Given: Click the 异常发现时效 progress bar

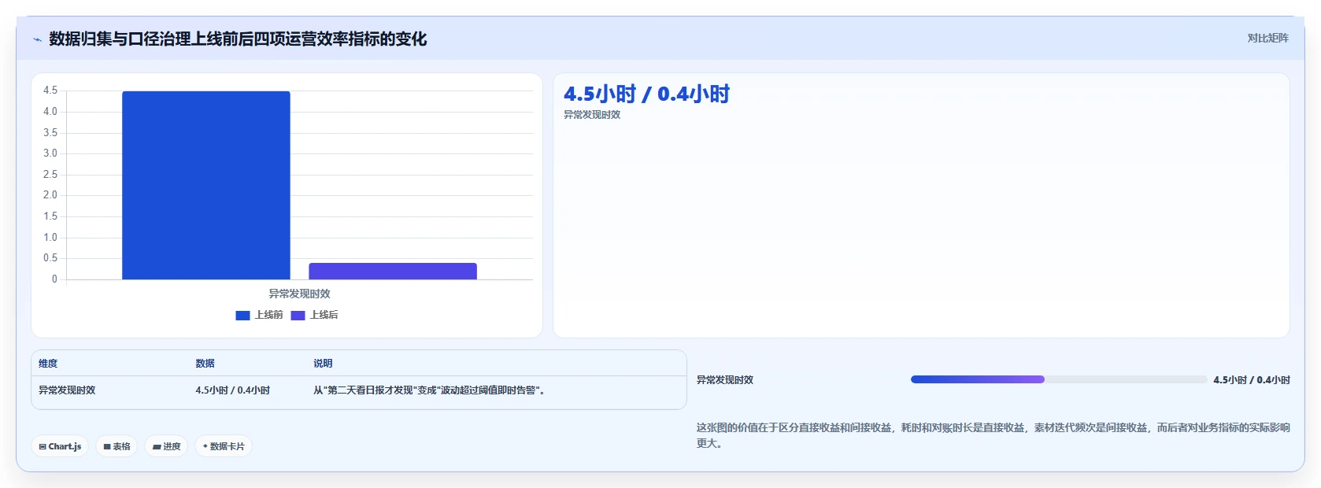Looking at the screenshot, I should point(1058,379).
